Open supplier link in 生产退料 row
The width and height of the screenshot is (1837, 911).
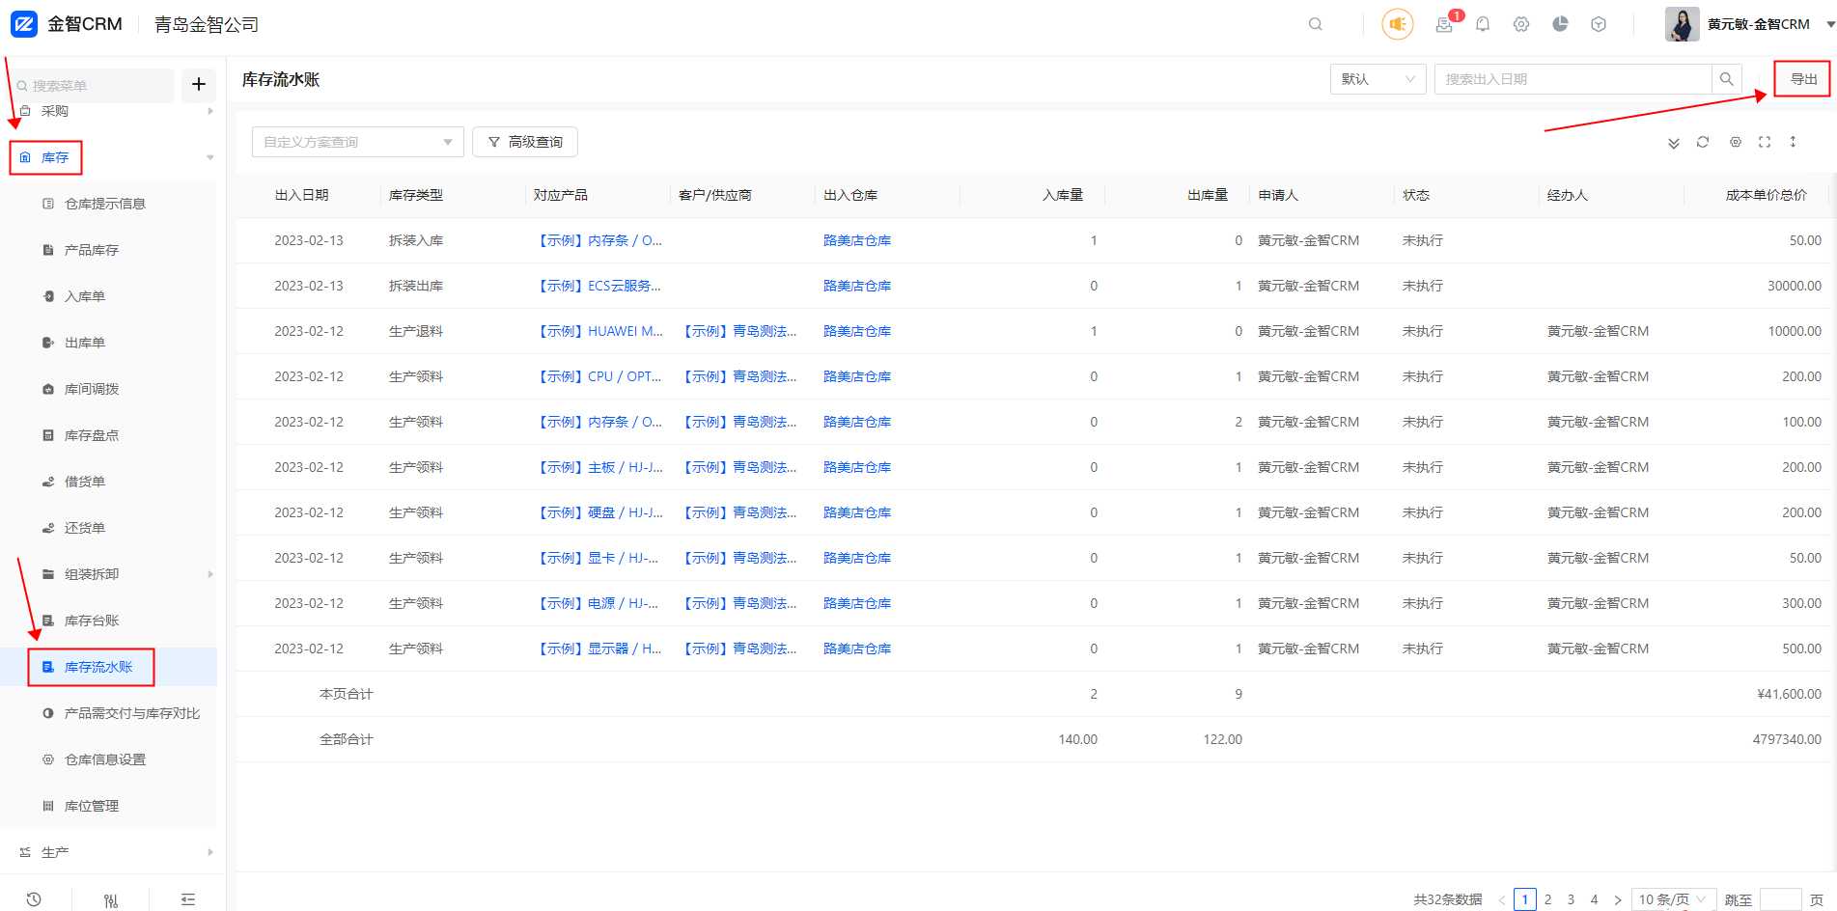tap(738, 331)
